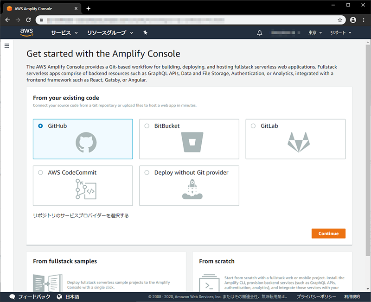Select the GitHub radio button
This screenshot has height=302, width=371.
click(40, 126)
